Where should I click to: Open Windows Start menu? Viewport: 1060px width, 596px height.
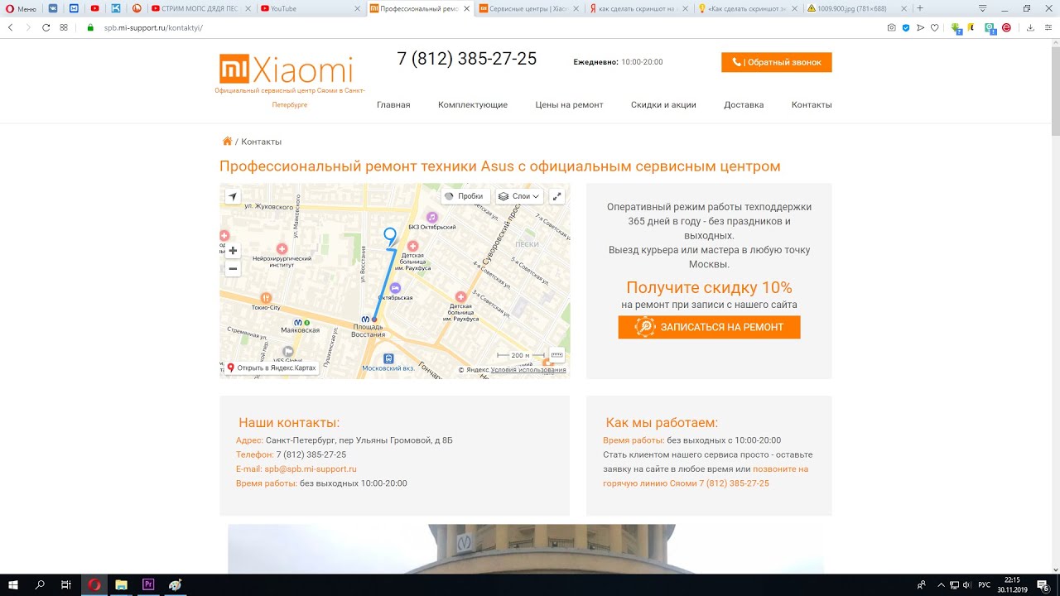coord(13,584)
